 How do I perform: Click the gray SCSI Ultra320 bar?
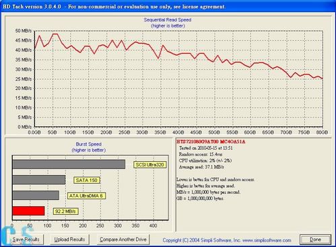tap(69, 164)
